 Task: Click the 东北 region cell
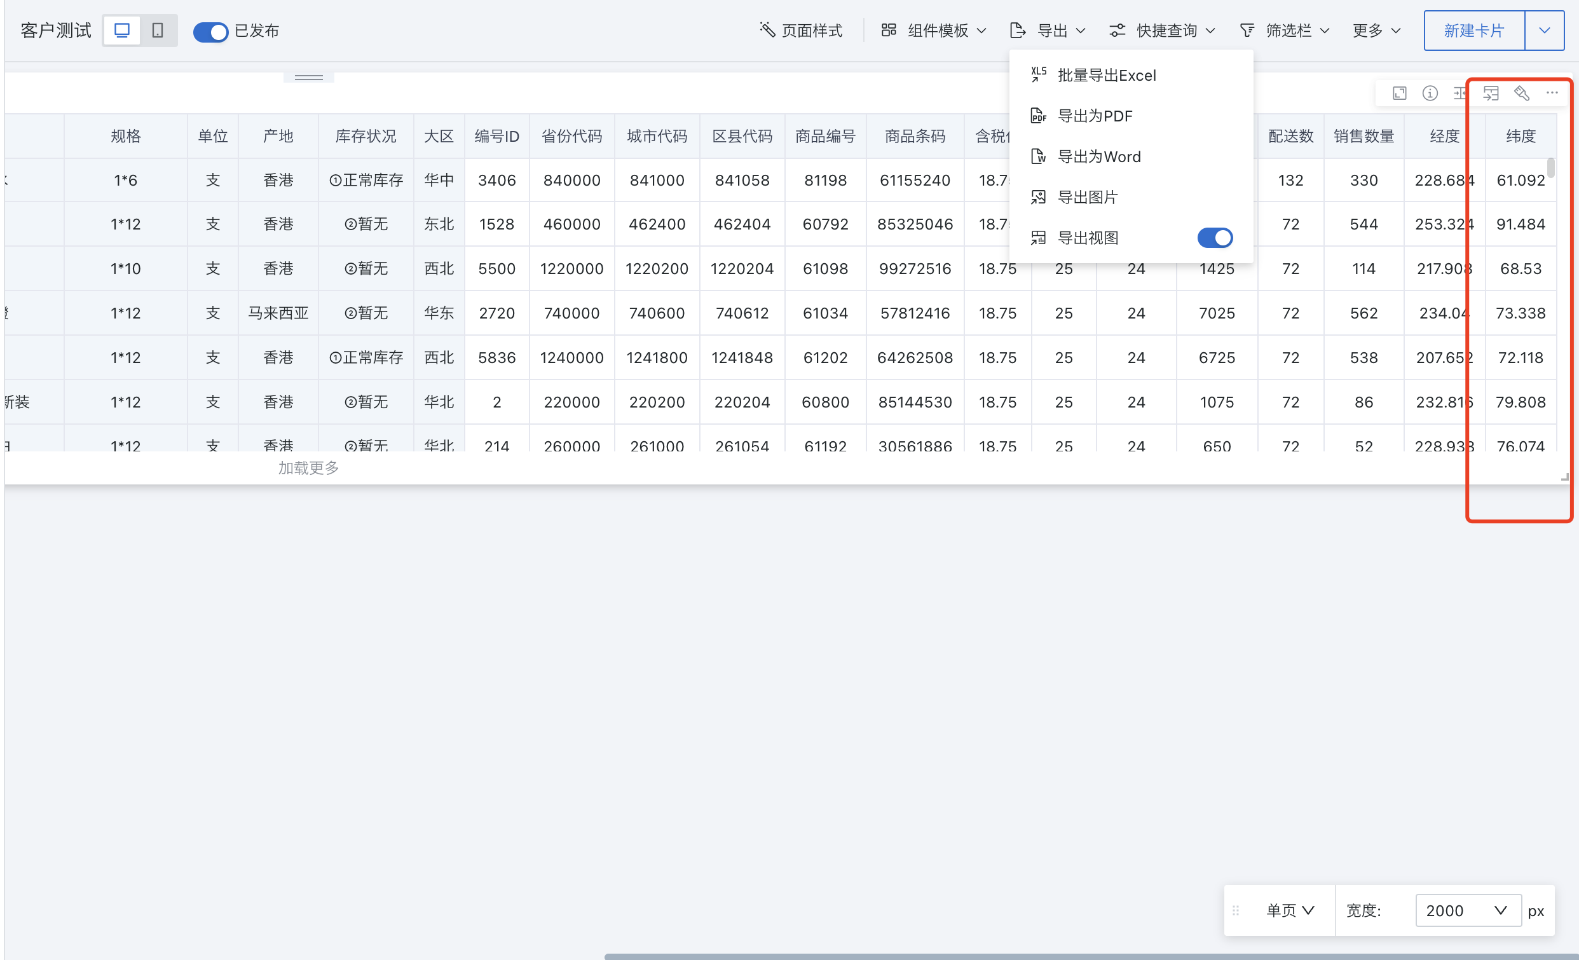[x=439, y=224]
